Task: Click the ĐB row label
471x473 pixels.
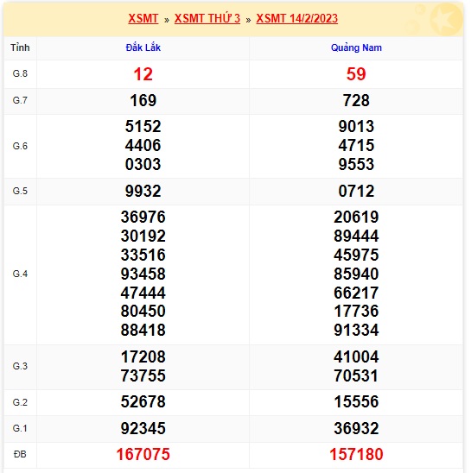Action: coord(20,454)
